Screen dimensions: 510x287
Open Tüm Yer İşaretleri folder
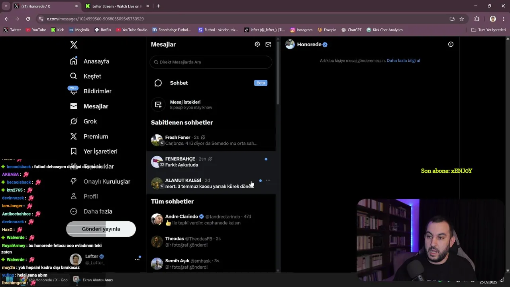click(x=488, y=30)
